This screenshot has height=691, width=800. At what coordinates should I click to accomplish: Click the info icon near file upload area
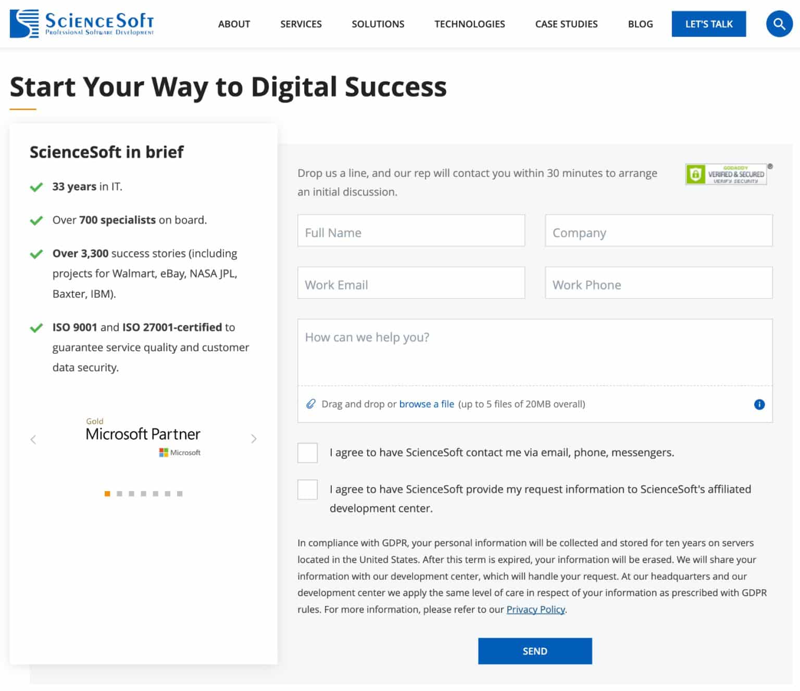click(759, 404)
